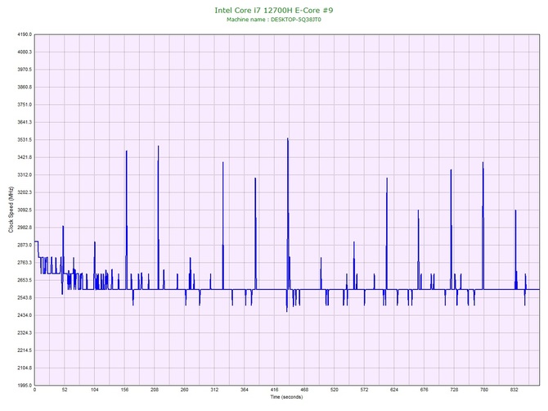Click the 780 tick on the time axis
The height and width of the screenshot is (411, 548).
[484, 390]
